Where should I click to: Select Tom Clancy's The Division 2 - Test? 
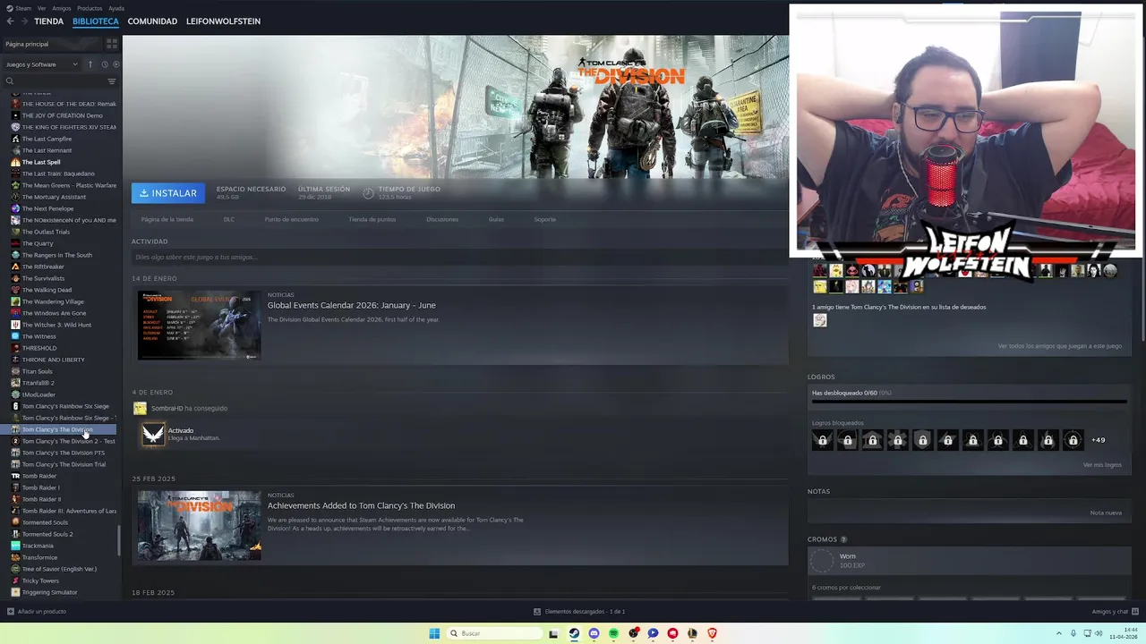[x=63, y=441]
